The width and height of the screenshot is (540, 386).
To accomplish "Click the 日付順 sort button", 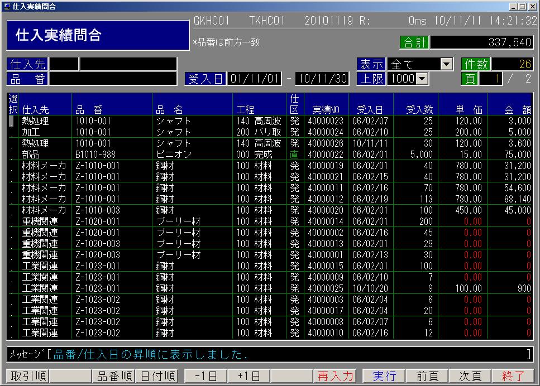I will [157, 375].
